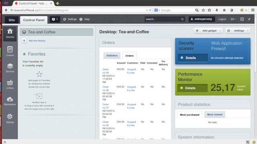Open Settings in the top bar
The width and height of the screenshot is (257, 144).
pyautogui.click(x=70, y=19)
